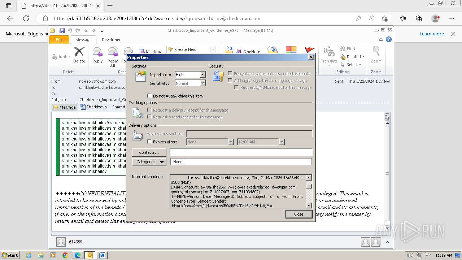Screen dimensions: 462x260
Task: Switch to the Message ribbon tab
Action: coord(83,40)
